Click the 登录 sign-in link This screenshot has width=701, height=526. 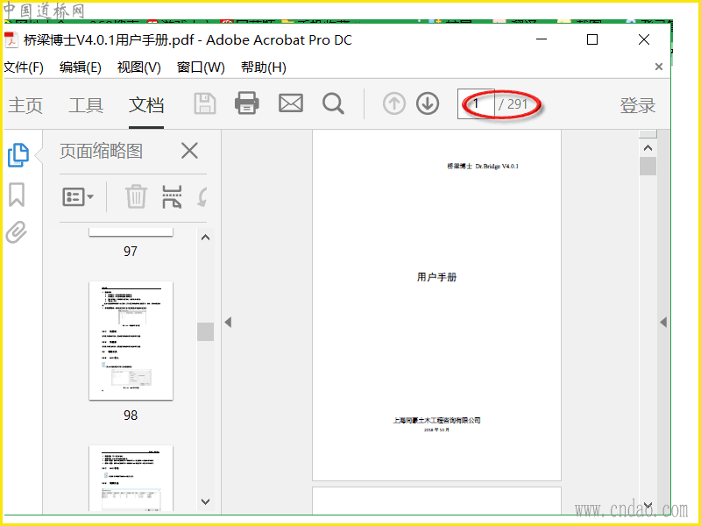(x=638, y=105)
